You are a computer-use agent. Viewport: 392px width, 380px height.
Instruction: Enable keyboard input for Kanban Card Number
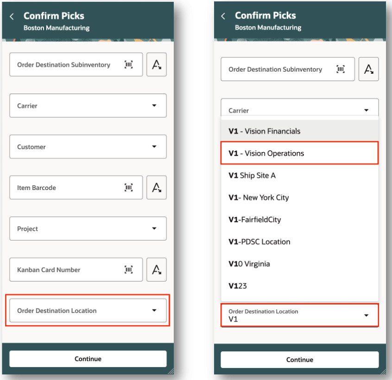click(x=156, y=269)
